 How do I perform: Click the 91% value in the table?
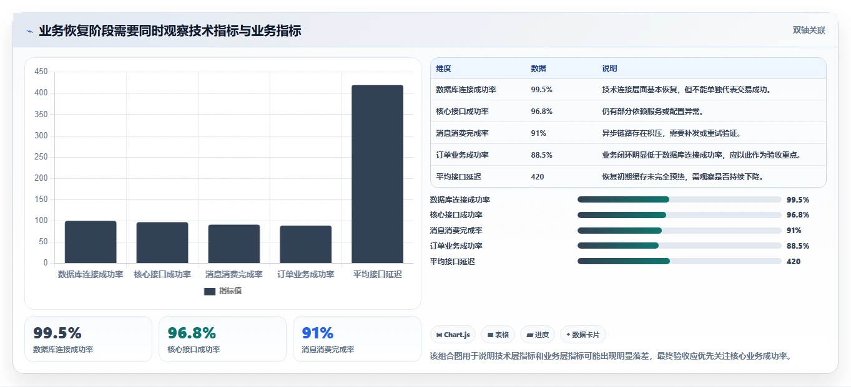point(538,133)
